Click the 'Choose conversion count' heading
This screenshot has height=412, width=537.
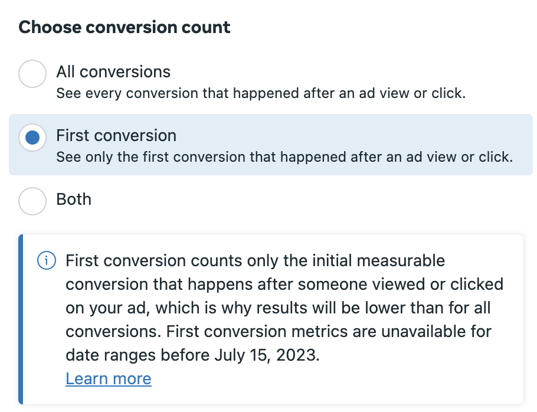[125, 27]
